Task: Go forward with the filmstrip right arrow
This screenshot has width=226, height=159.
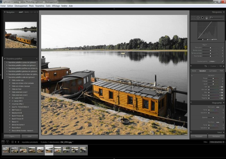Action: (18, 142)
